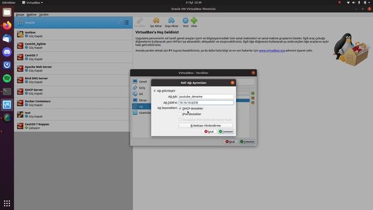Select the testbox VM icon
The height and width of the screenshot is (210, 373).
[x=20, y=34]
